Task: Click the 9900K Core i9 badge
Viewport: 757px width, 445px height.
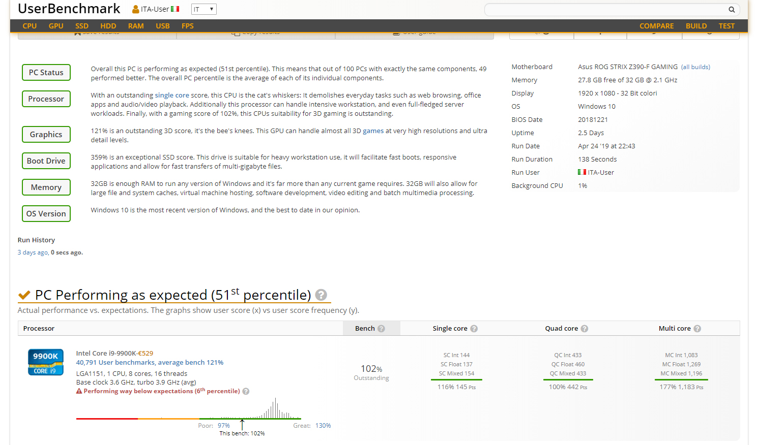Action: pyautogui.click(x=46, y=362)
